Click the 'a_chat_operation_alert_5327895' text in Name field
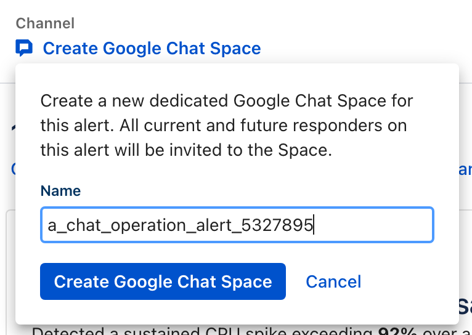Viewport: 472px width, 335px height. tap(181, 225)
